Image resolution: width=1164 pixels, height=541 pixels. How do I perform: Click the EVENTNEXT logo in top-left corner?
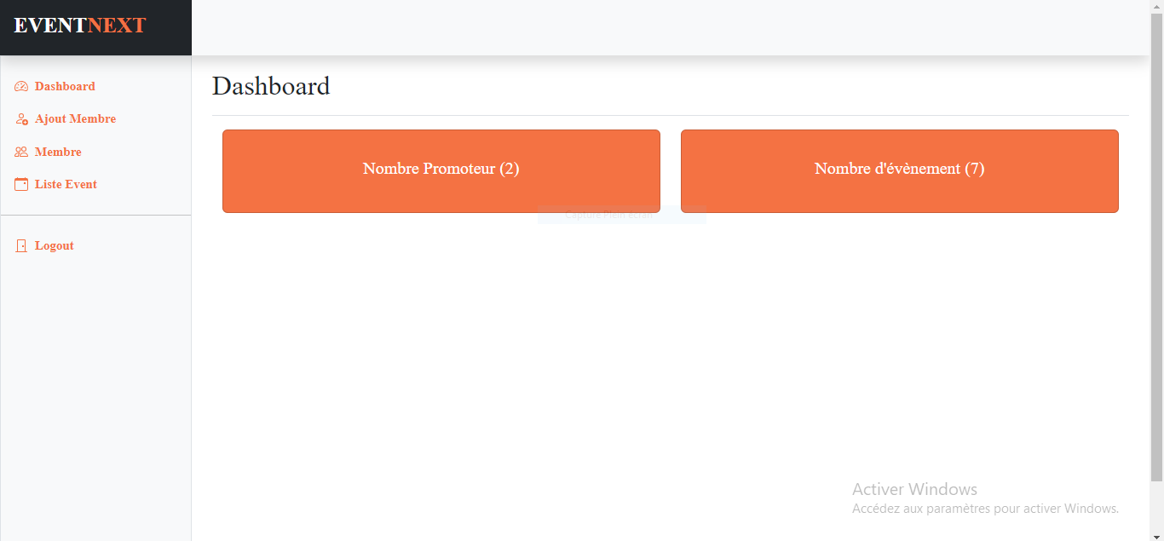[x=78, y=25]
